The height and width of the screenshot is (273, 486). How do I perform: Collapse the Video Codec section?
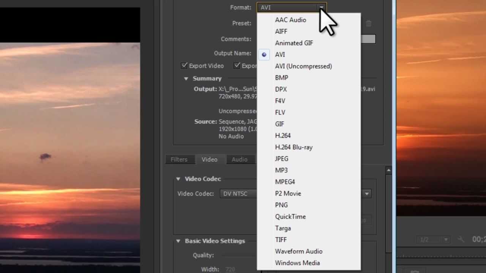[178, 179]
